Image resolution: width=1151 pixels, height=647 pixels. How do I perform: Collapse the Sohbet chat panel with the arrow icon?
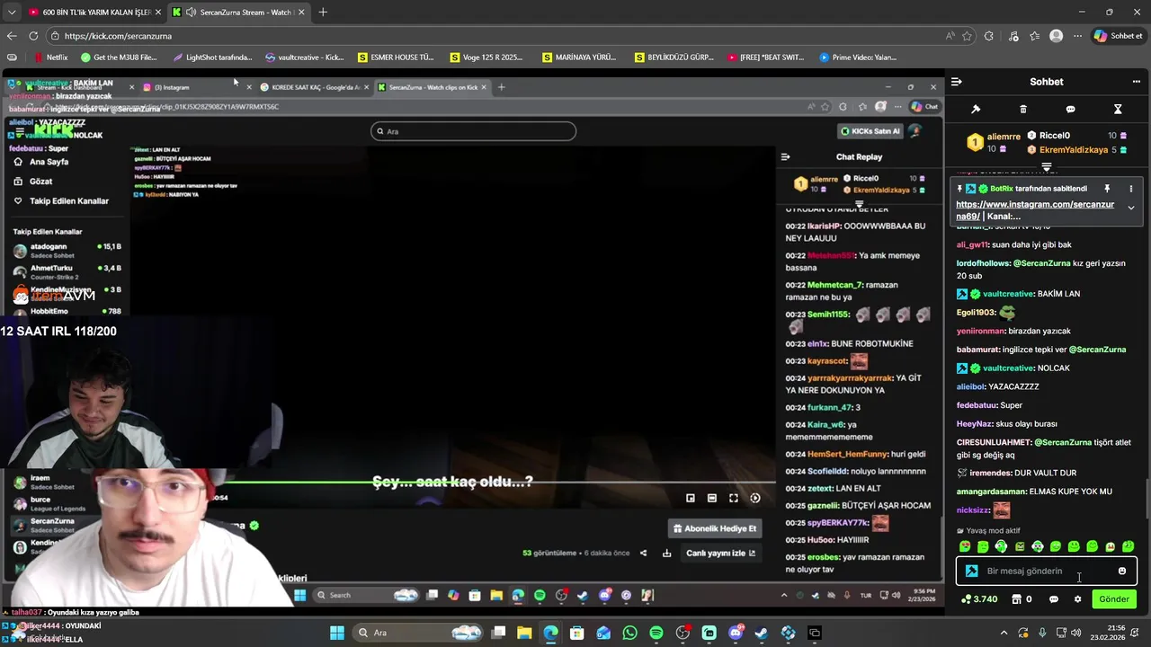pos(956,82)
